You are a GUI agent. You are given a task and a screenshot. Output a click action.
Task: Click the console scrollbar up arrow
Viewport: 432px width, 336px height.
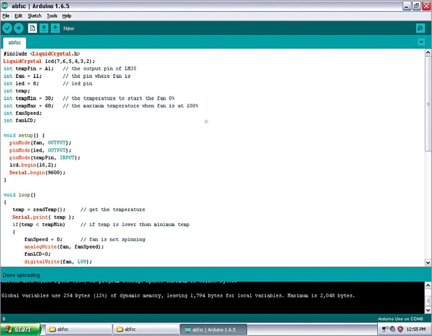(428, 284)
